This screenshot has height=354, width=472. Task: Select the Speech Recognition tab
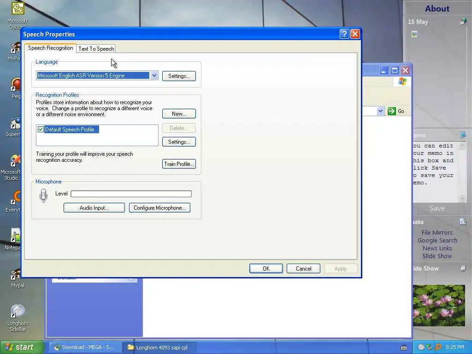pyautogui.click(x=51, y=48)
